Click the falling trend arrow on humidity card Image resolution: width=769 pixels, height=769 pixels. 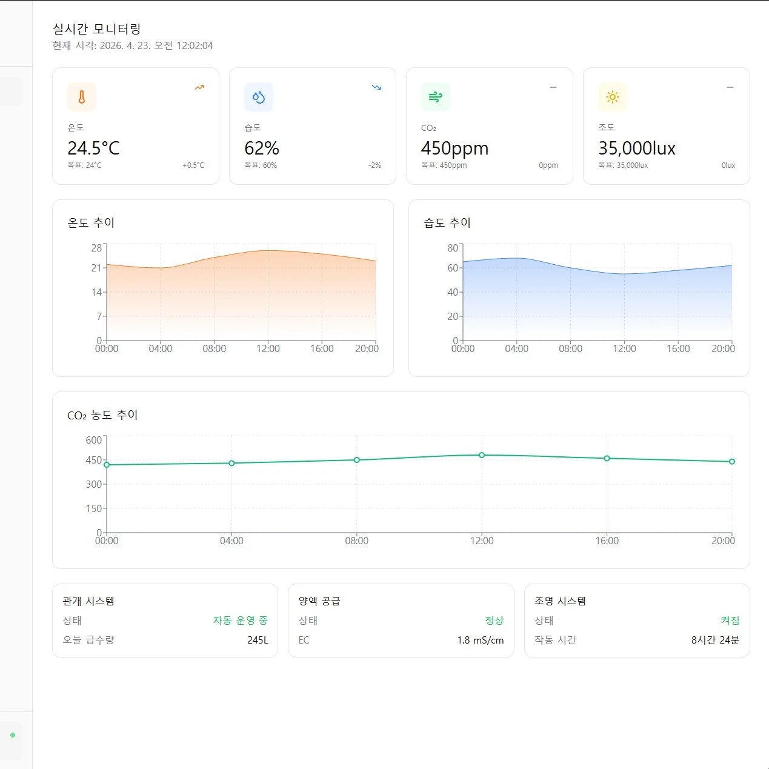[x=376, y=87]
